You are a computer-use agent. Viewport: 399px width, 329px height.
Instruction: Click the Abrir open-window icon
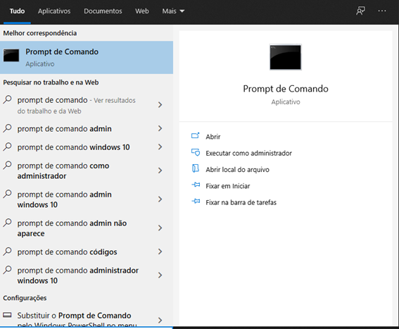[x=195, y=135]
